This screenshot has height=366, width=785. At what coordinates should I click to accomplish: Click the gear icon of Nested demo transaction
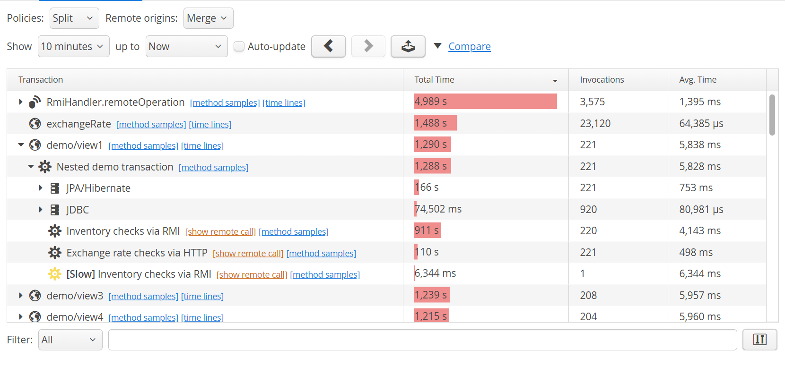point(45,167)
